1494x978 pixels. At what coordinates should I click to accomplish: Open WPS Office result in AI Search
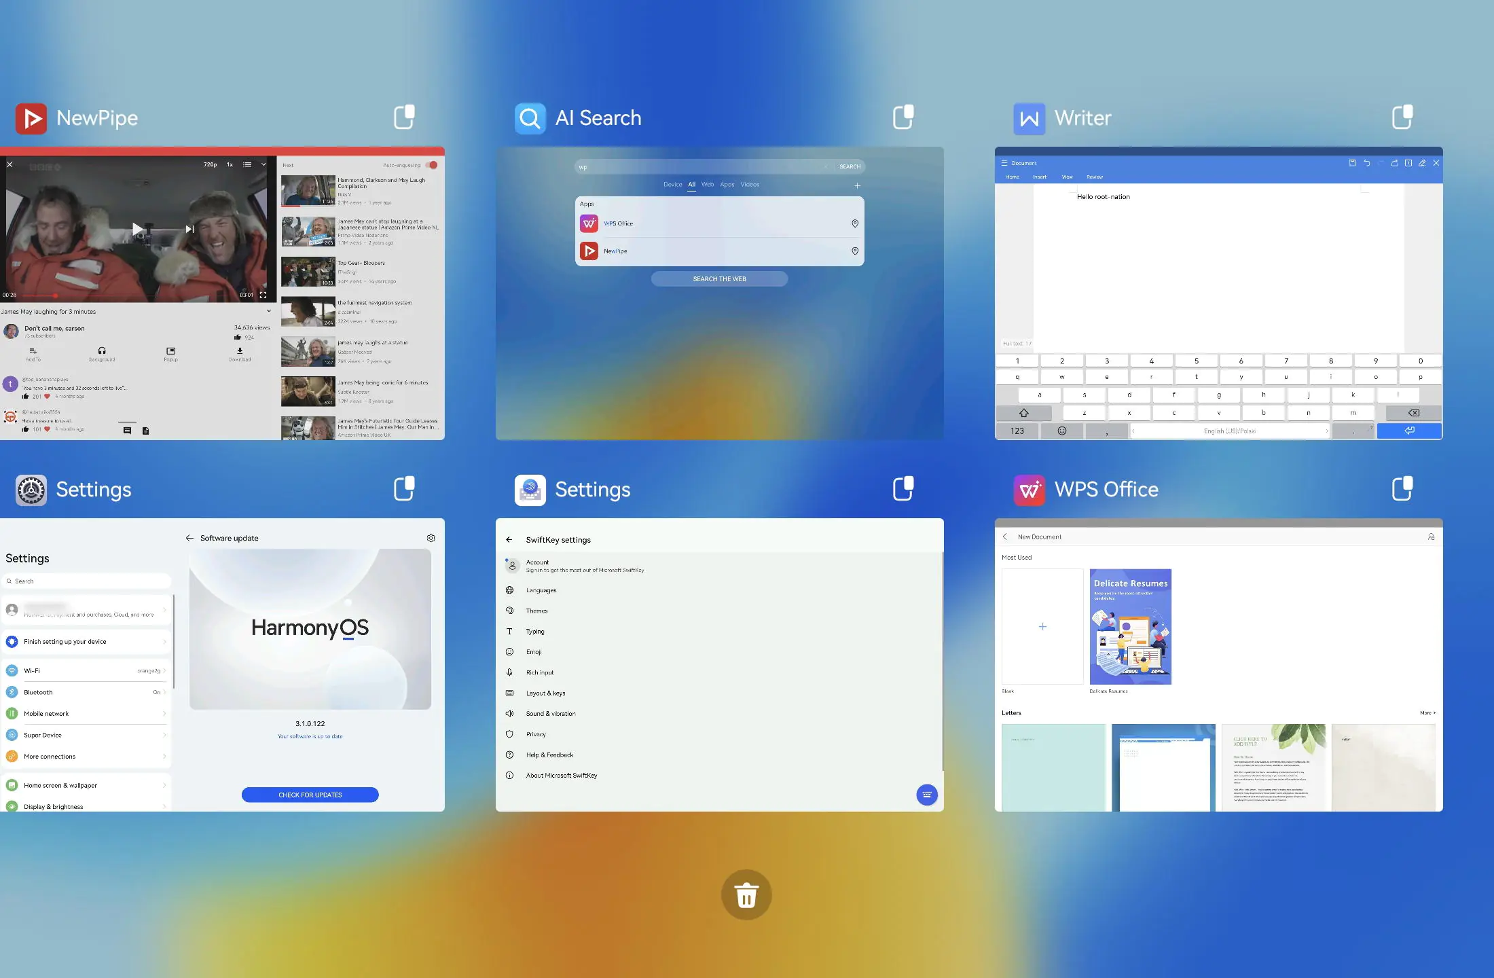pos(720,223)
